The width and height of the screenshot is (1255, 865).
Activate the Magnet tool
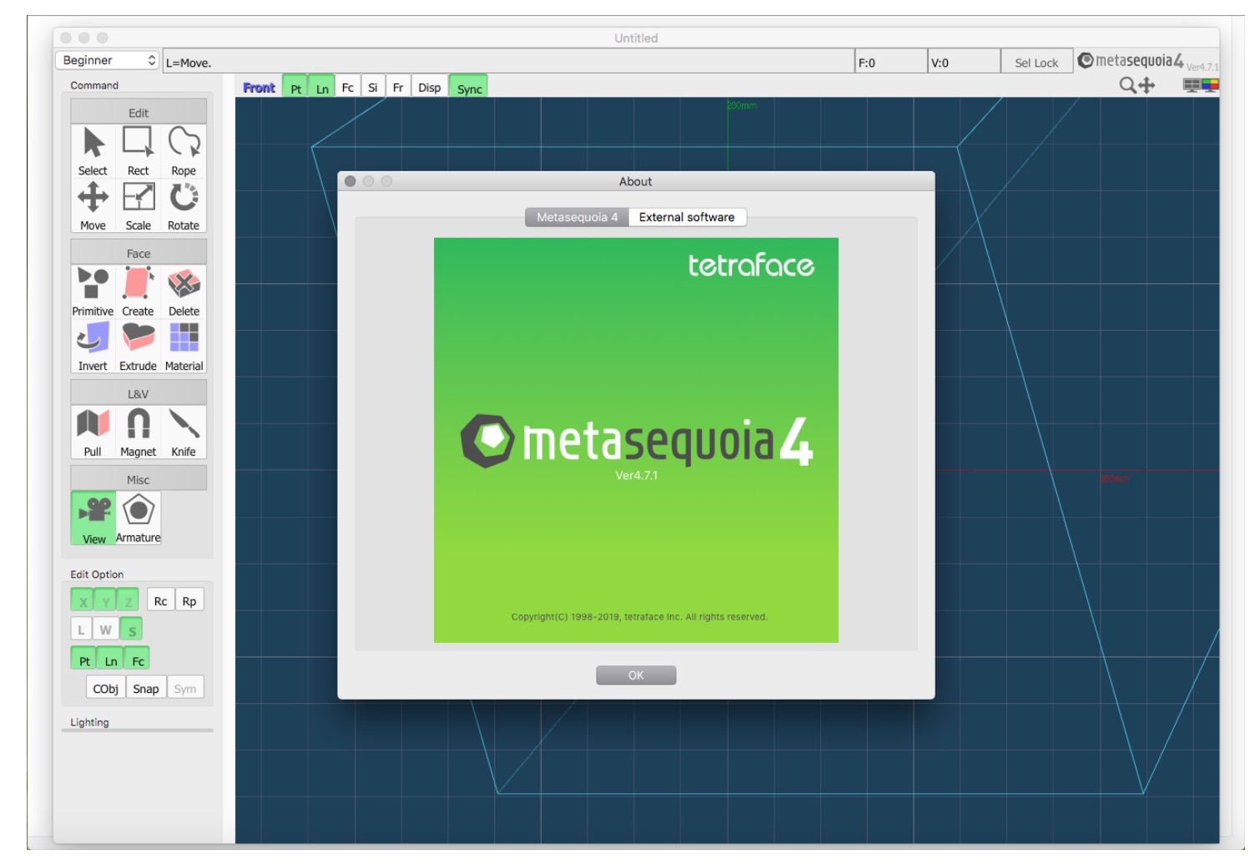139,432
